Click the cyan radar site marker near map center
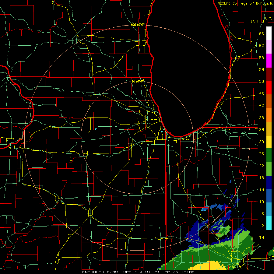 (x=96, y=129)
